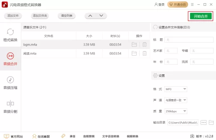Click the 专辑 input field
This screenshot has width=216, height=140.
(202, 51)
